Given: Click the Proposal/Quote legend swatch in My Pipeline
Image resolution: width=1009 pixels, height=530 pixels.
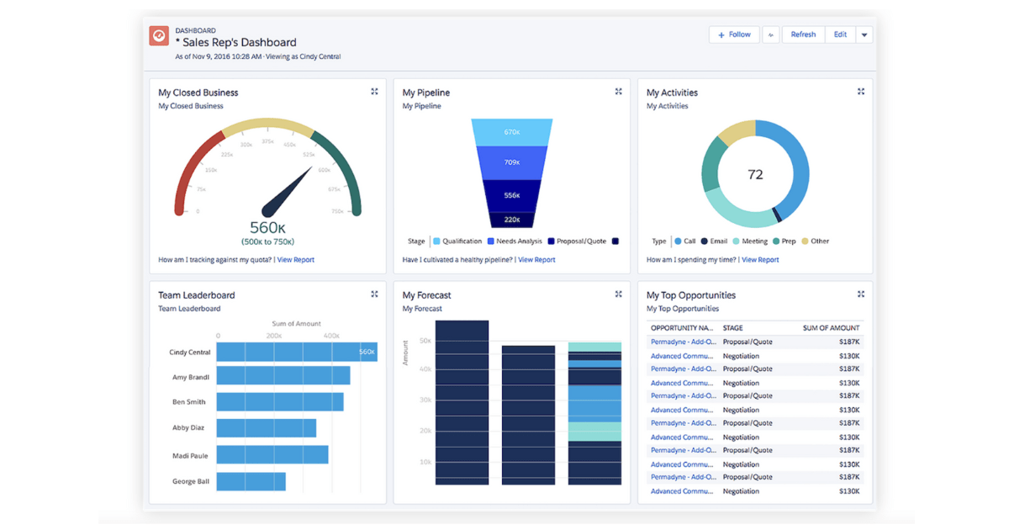Looking at the screenshot, I should pyautogui.click(x=551, y=241).
